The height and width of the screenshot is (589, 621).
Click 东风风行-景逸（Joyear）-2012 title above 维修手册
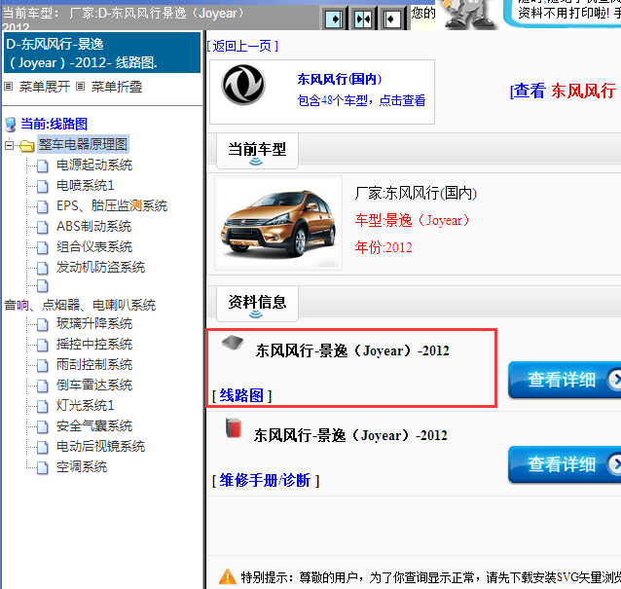(x=350, y=435)
